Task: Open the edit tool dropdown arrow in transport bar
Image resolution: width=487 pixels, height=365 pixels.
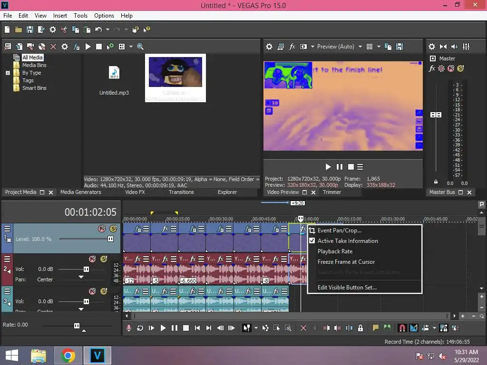Action: coord(256,328)
